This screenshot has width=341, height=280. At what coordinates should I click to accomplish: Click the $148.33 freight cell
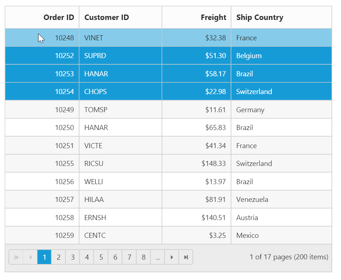click(214, 163)
